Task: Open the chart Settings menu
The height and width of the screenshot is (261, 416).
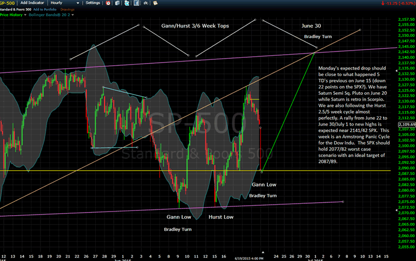Action: (93, 3)
